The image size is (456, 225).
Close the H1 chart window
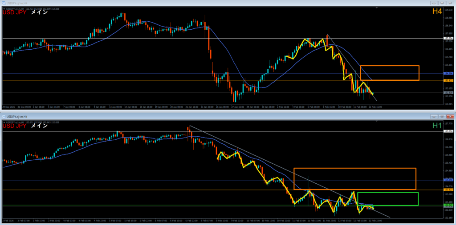click(x=449, y=116)
